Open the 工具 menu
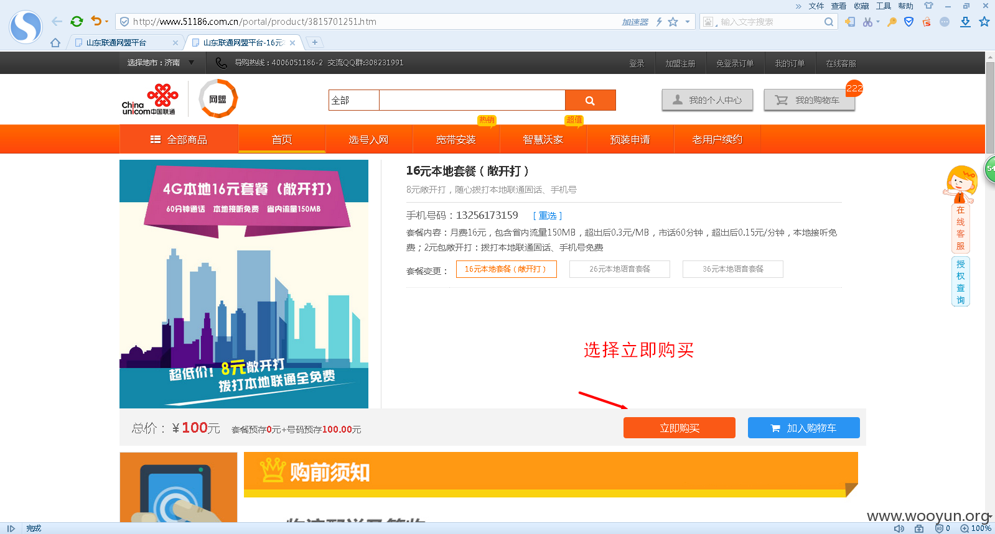The image size is (995, 534). (x=884, y=6)
